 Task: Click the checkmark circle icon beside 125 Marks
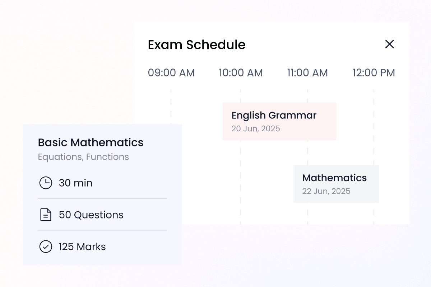click(x=45, y=247)
